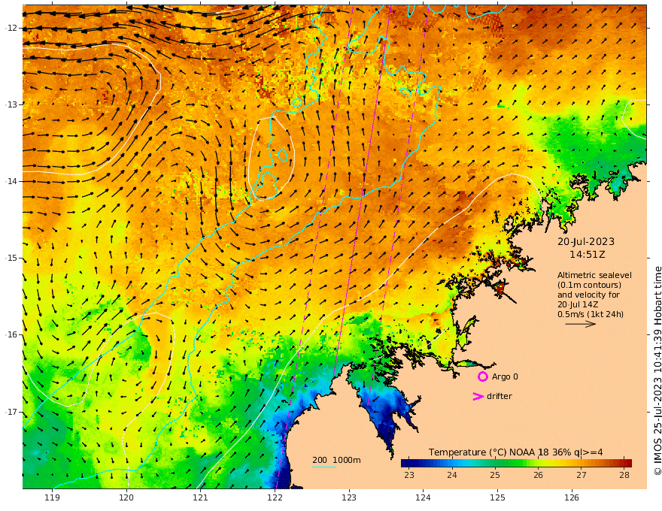The width and height of the screenshot is (662, 511).
Task: Click latitude axis label -14
Action: click(x=11, y=181)
